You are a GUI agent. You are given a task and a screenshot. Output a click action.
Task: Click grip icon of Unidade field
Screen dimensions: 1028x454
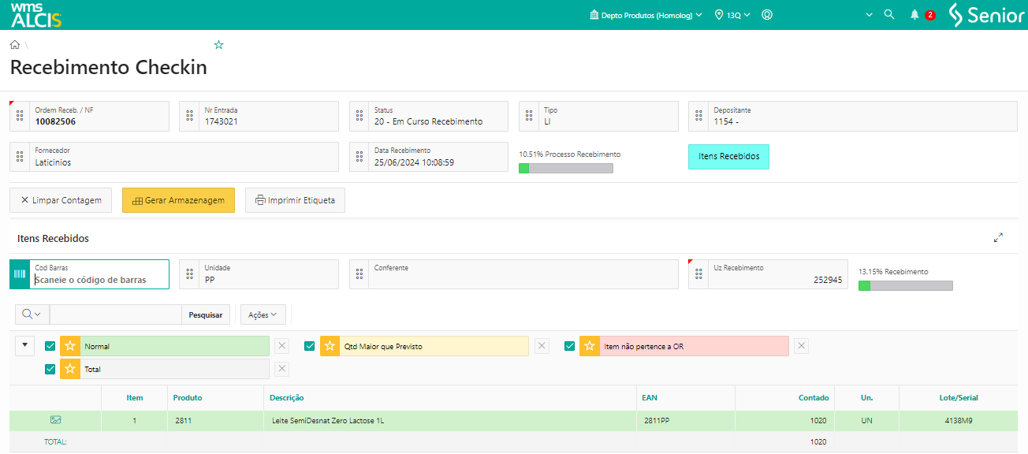pyautogui.click(x=189, y=274)
